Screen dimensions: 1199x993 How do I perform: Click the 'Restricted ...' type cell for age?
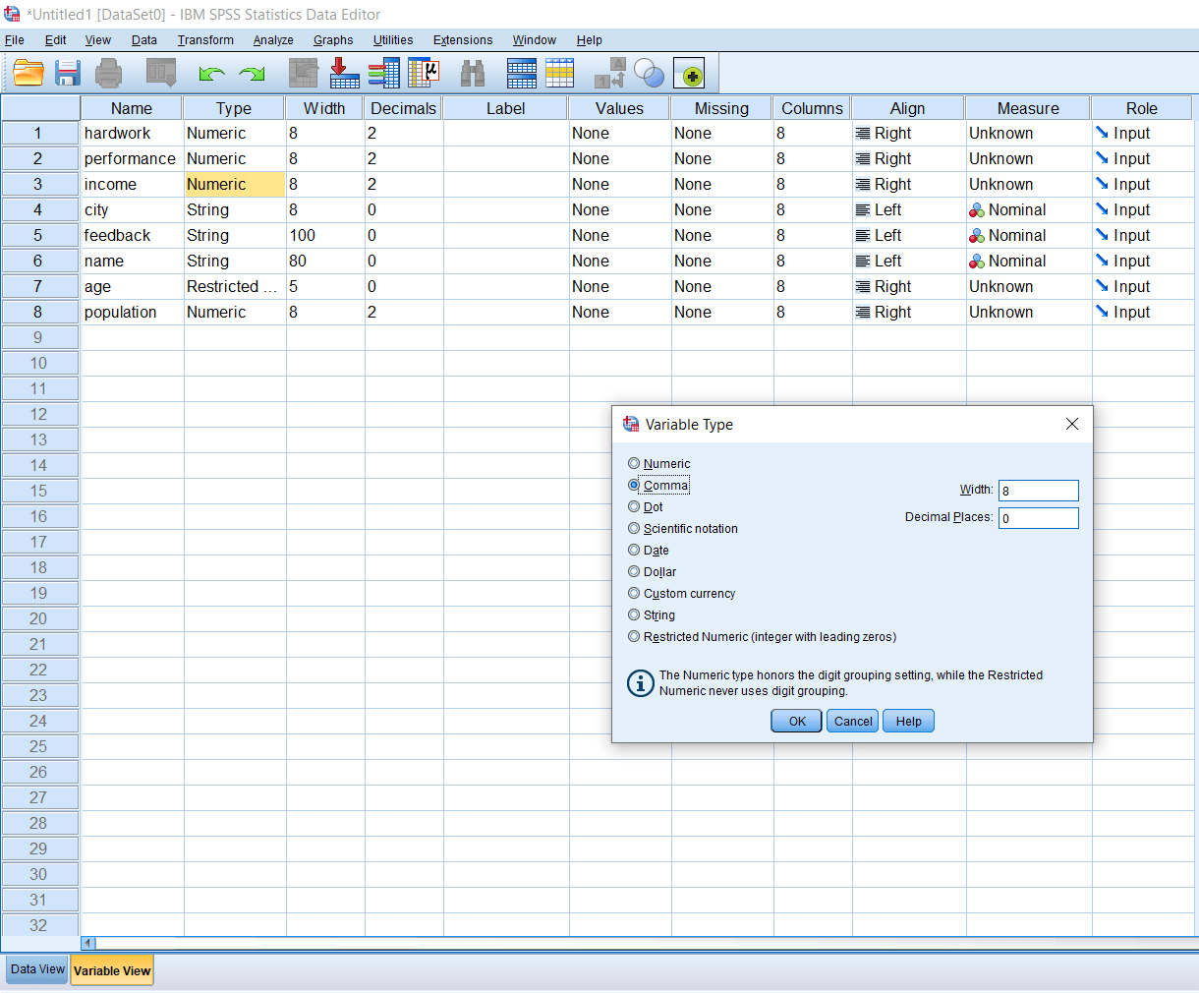click(234, 286)
